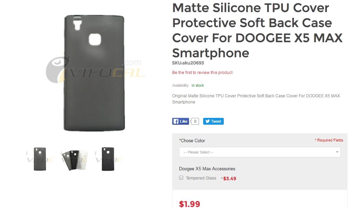Select the first gray case thumbnail
Image resolution: width=352 pixels, height=209 pixels.
(40, 159)
